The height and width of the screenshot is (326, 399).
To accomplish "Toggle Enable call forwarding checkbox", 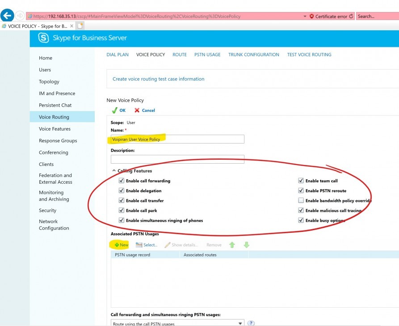I will click(x=122, y=181).
